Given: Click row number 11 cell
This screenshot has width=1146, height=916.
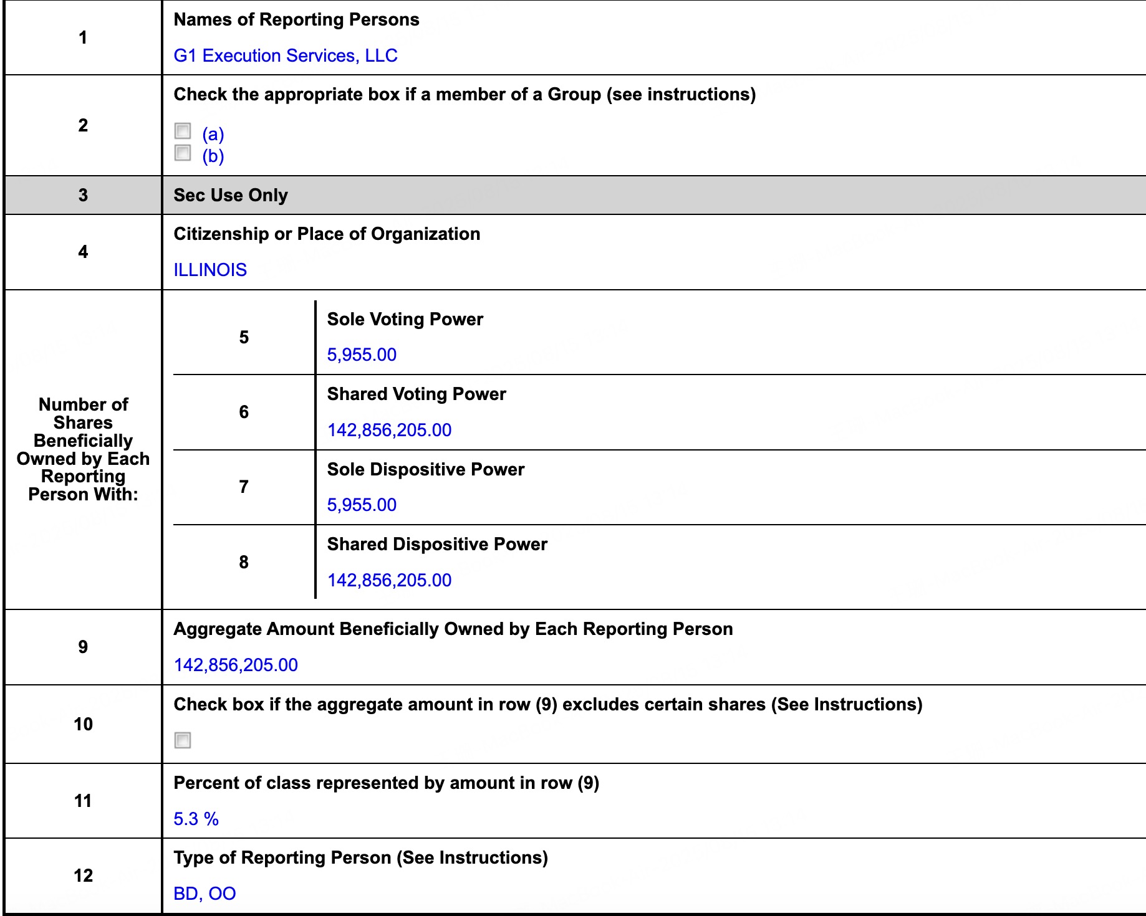Looking at the screenshot, I should click(83, 801).
